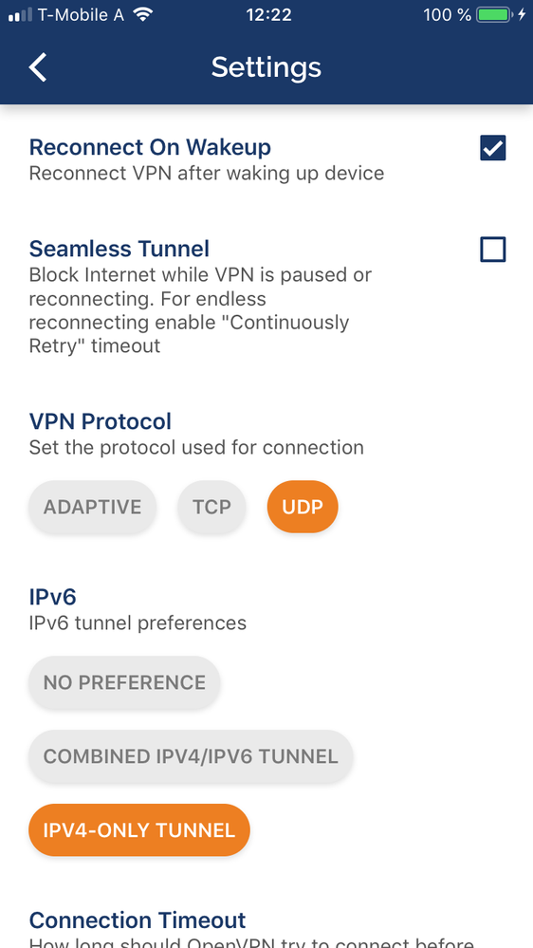Tap the IPv6 section heading

[52, 597]
